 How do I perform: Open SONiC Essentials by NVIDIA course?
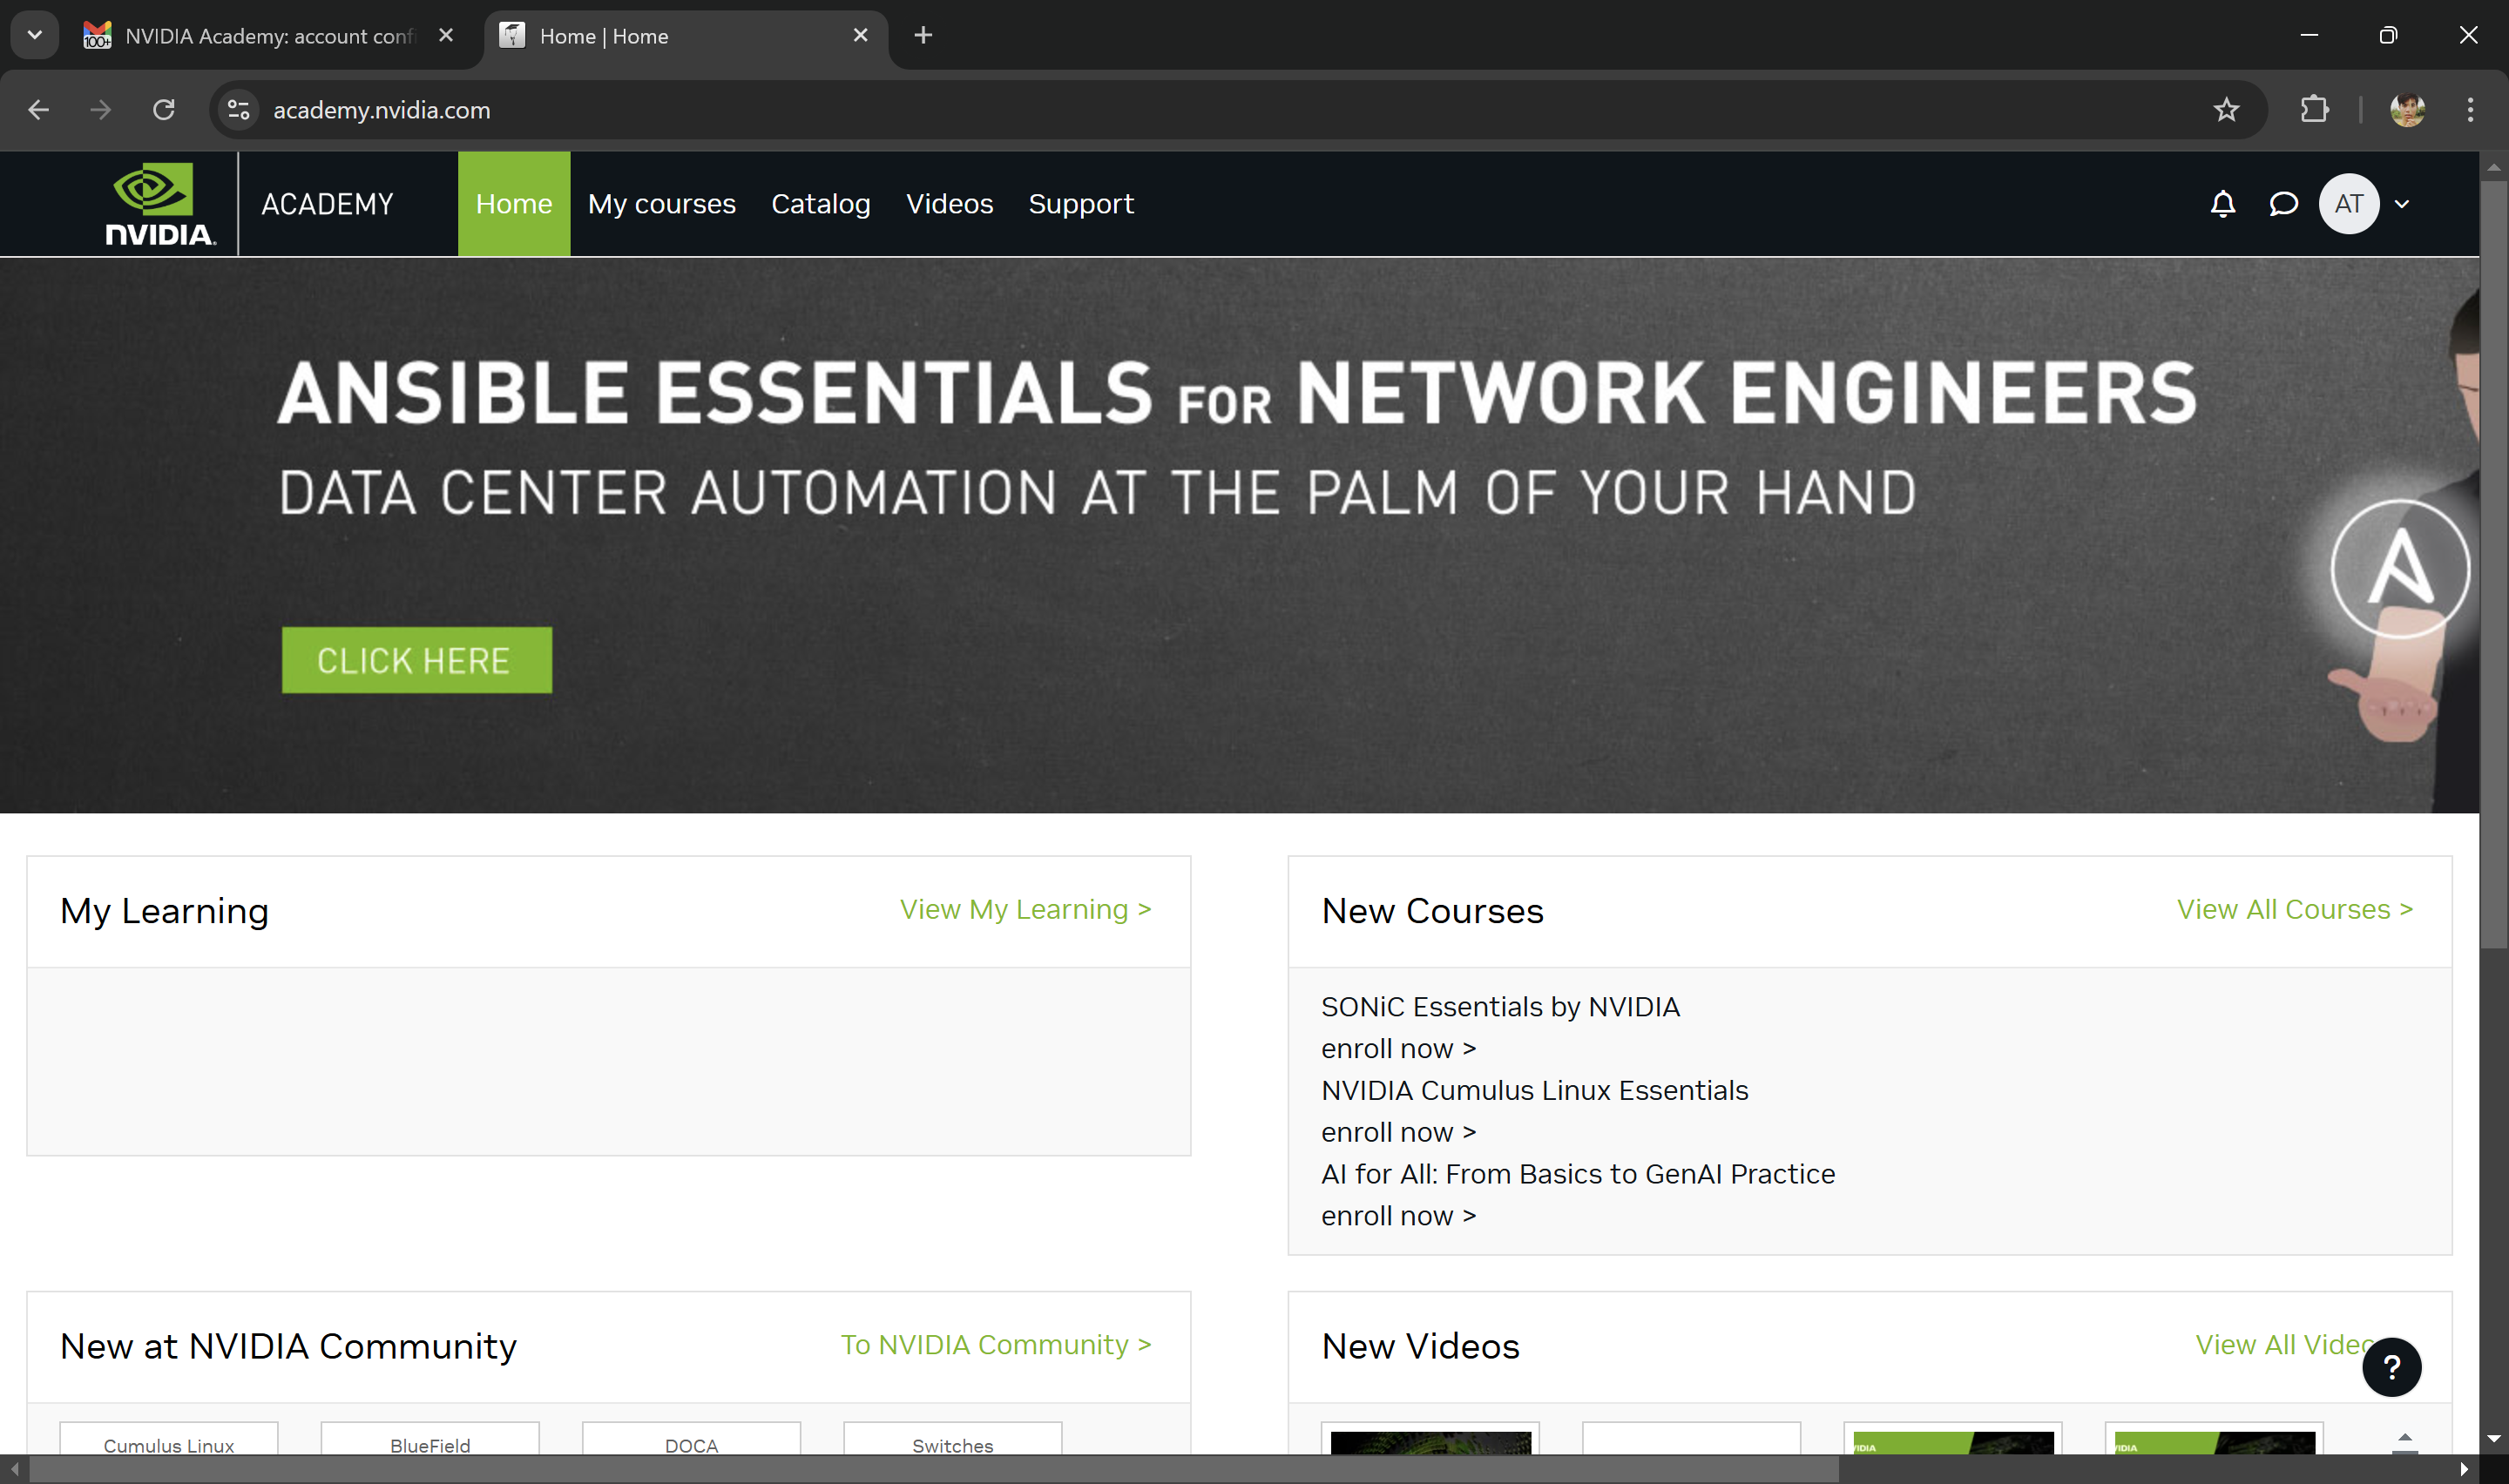[x=1500, y=1007]
